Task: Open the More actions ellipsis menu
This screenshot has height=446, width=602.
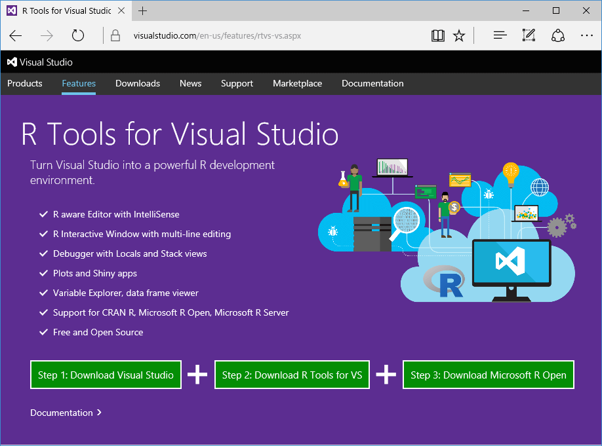Action: pos(586,35)
